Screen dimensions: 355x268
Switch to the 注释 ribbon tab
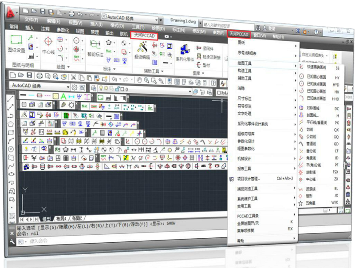[x=45, y=28]
